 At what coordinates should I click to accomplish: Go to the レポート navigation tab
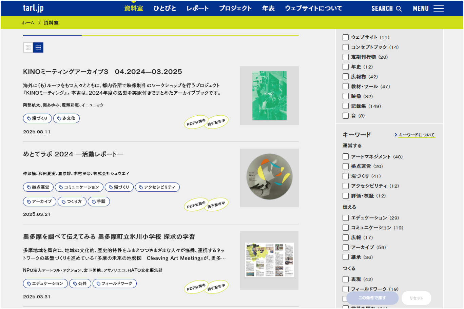click(197, 8)
